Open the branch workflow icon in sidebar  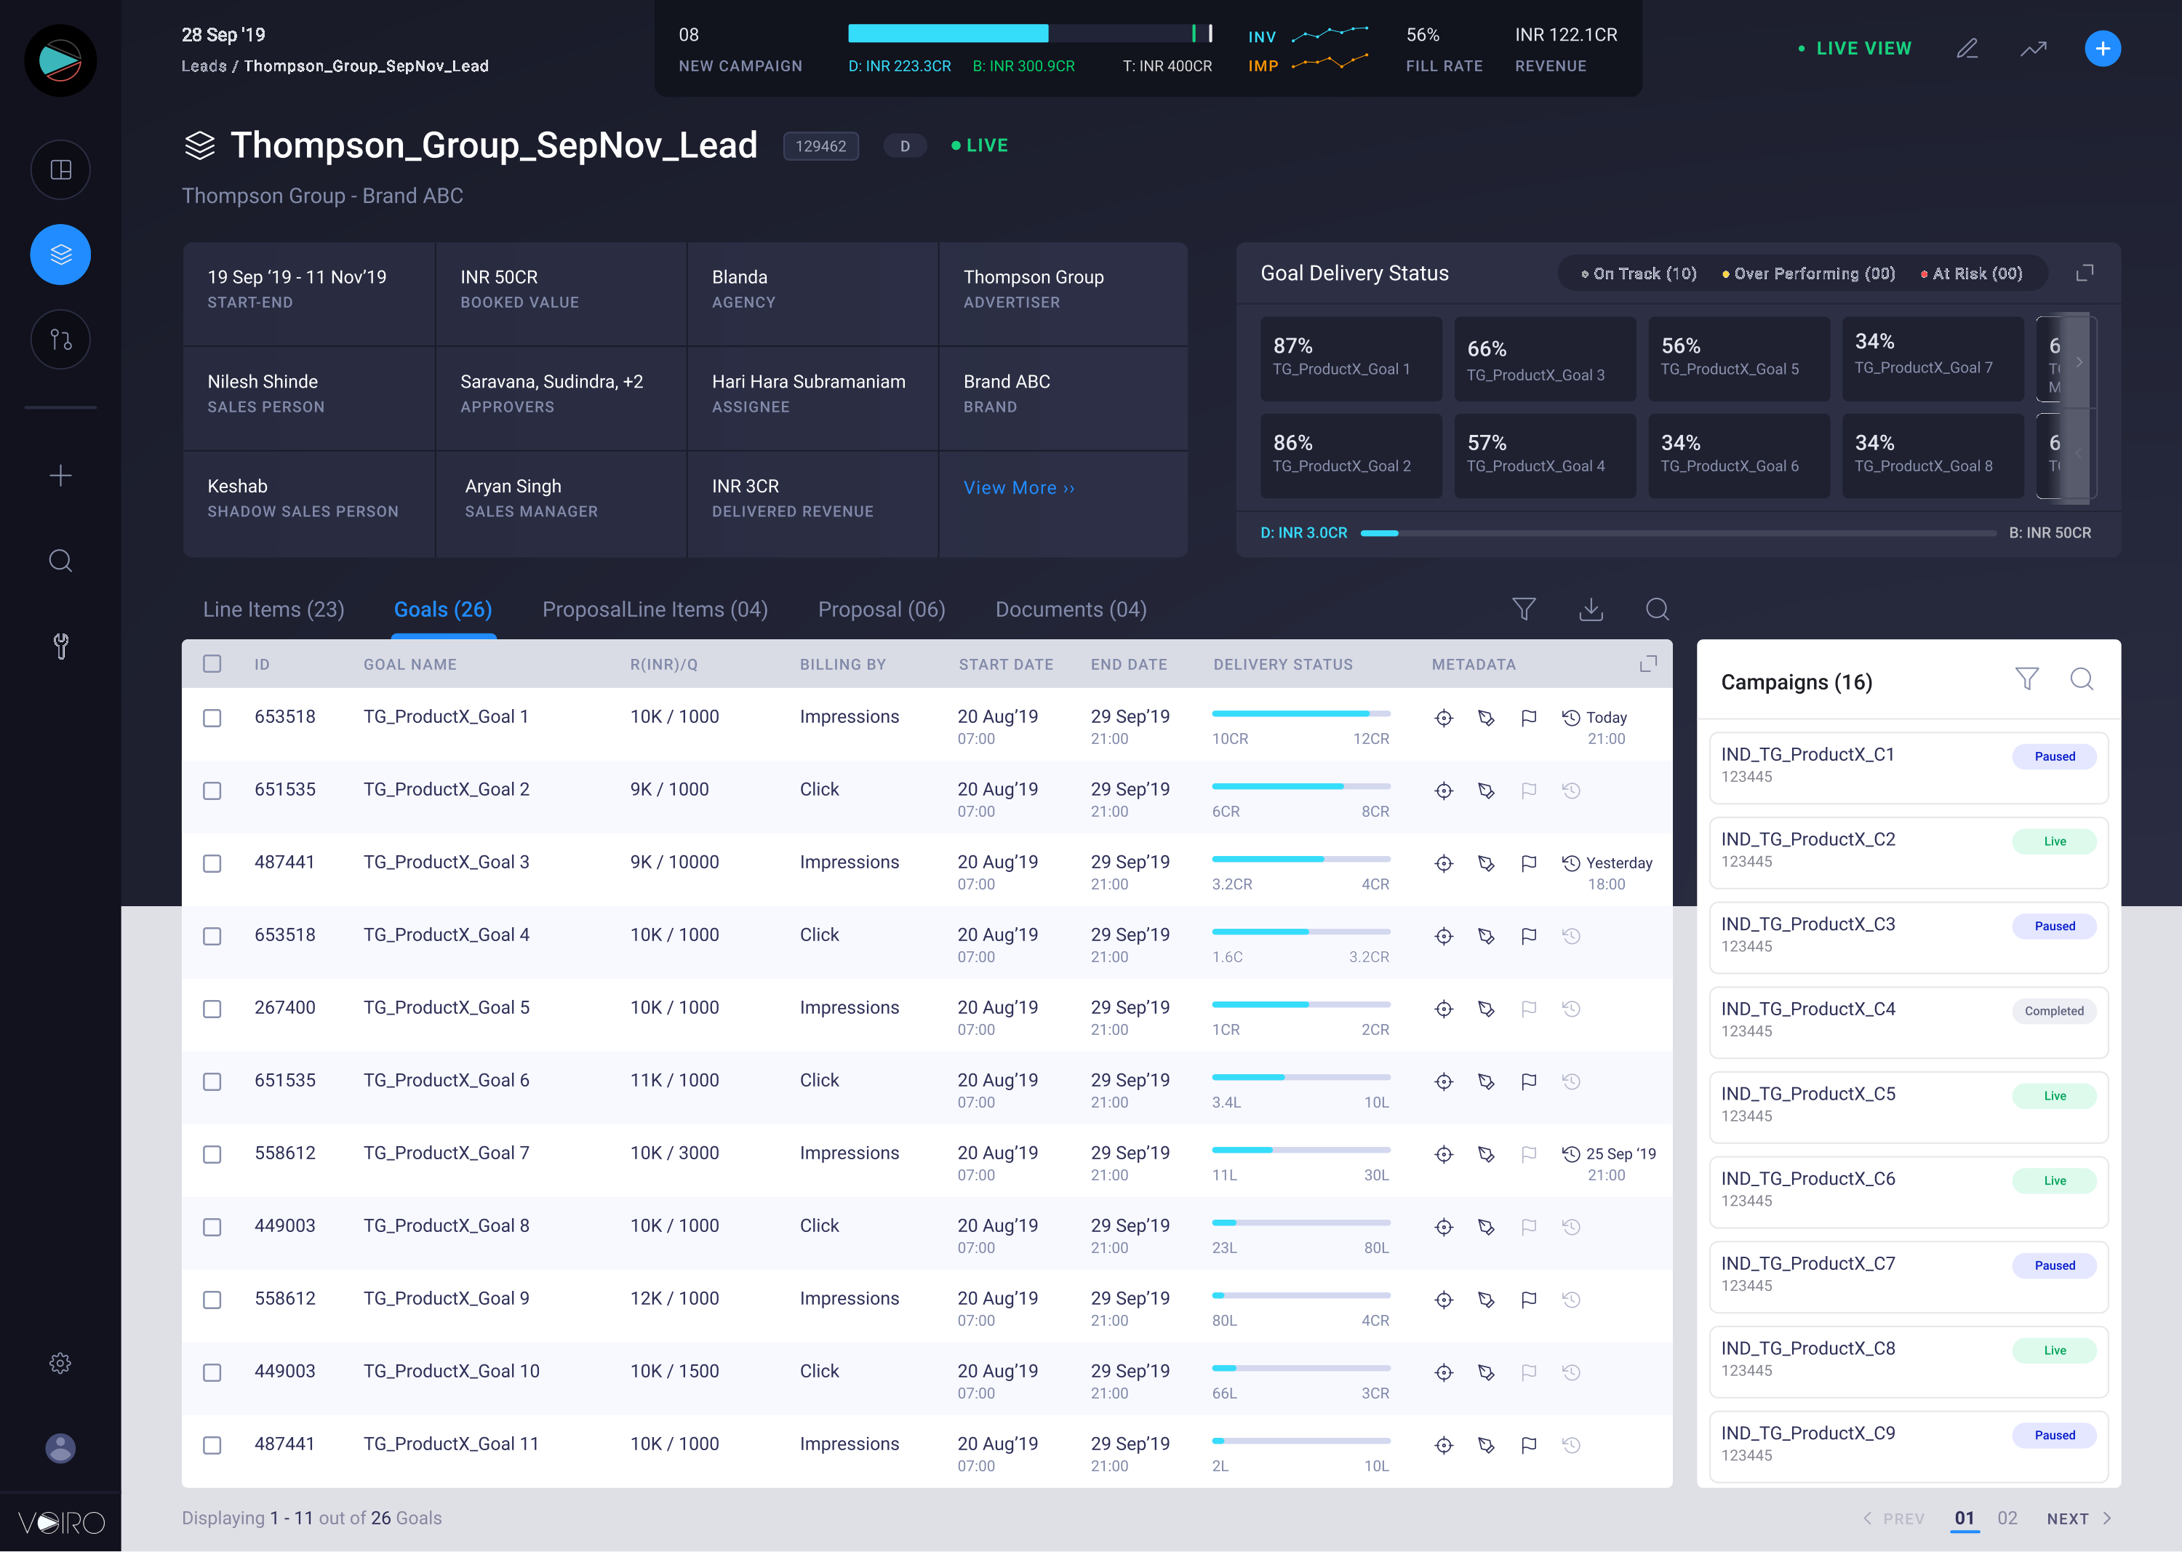pos(60,339)
